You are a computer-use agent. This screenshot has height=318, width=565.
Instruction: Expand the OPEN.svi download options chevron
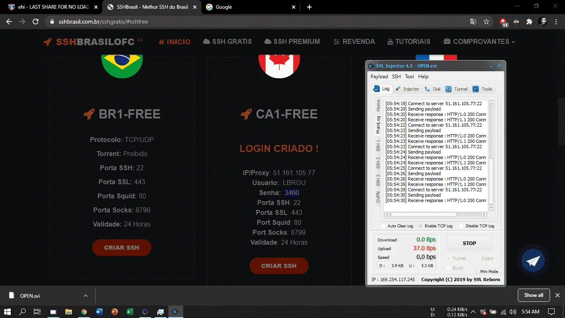(x=86, y=296)
